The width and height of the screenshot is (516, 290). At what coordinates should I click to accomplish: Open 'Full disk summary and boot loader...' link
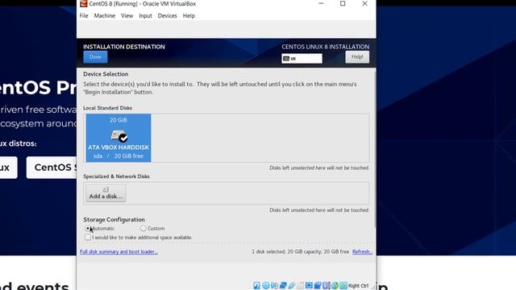(x=119, y=251)
